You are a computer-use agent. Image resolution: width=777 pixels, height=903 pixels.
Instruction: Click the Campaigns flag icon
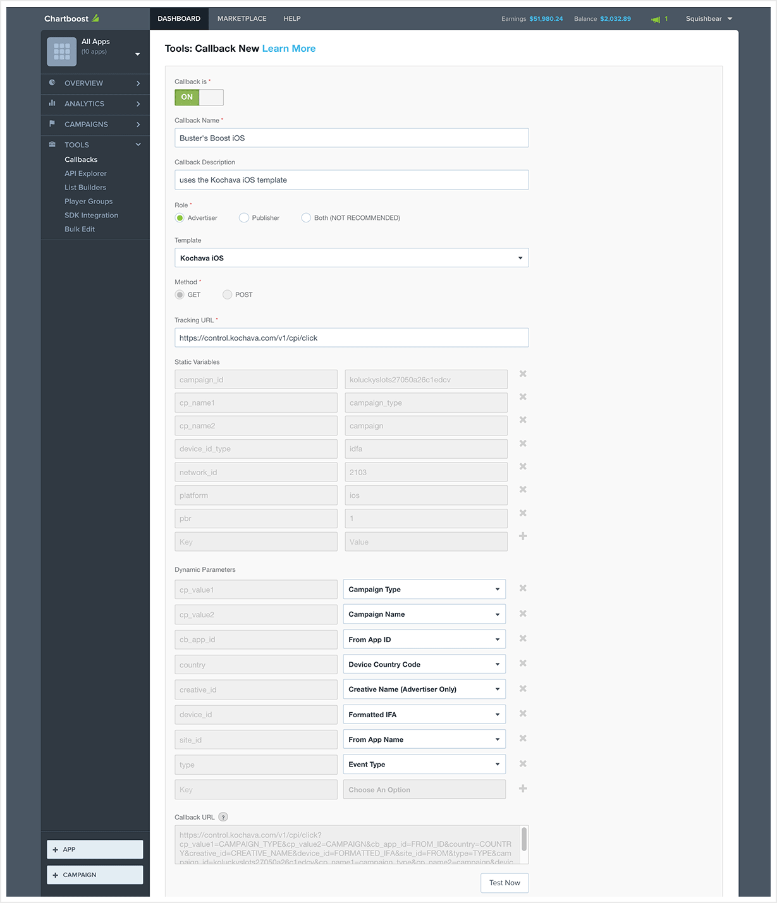pyautogui.click(x=52, y=124)
